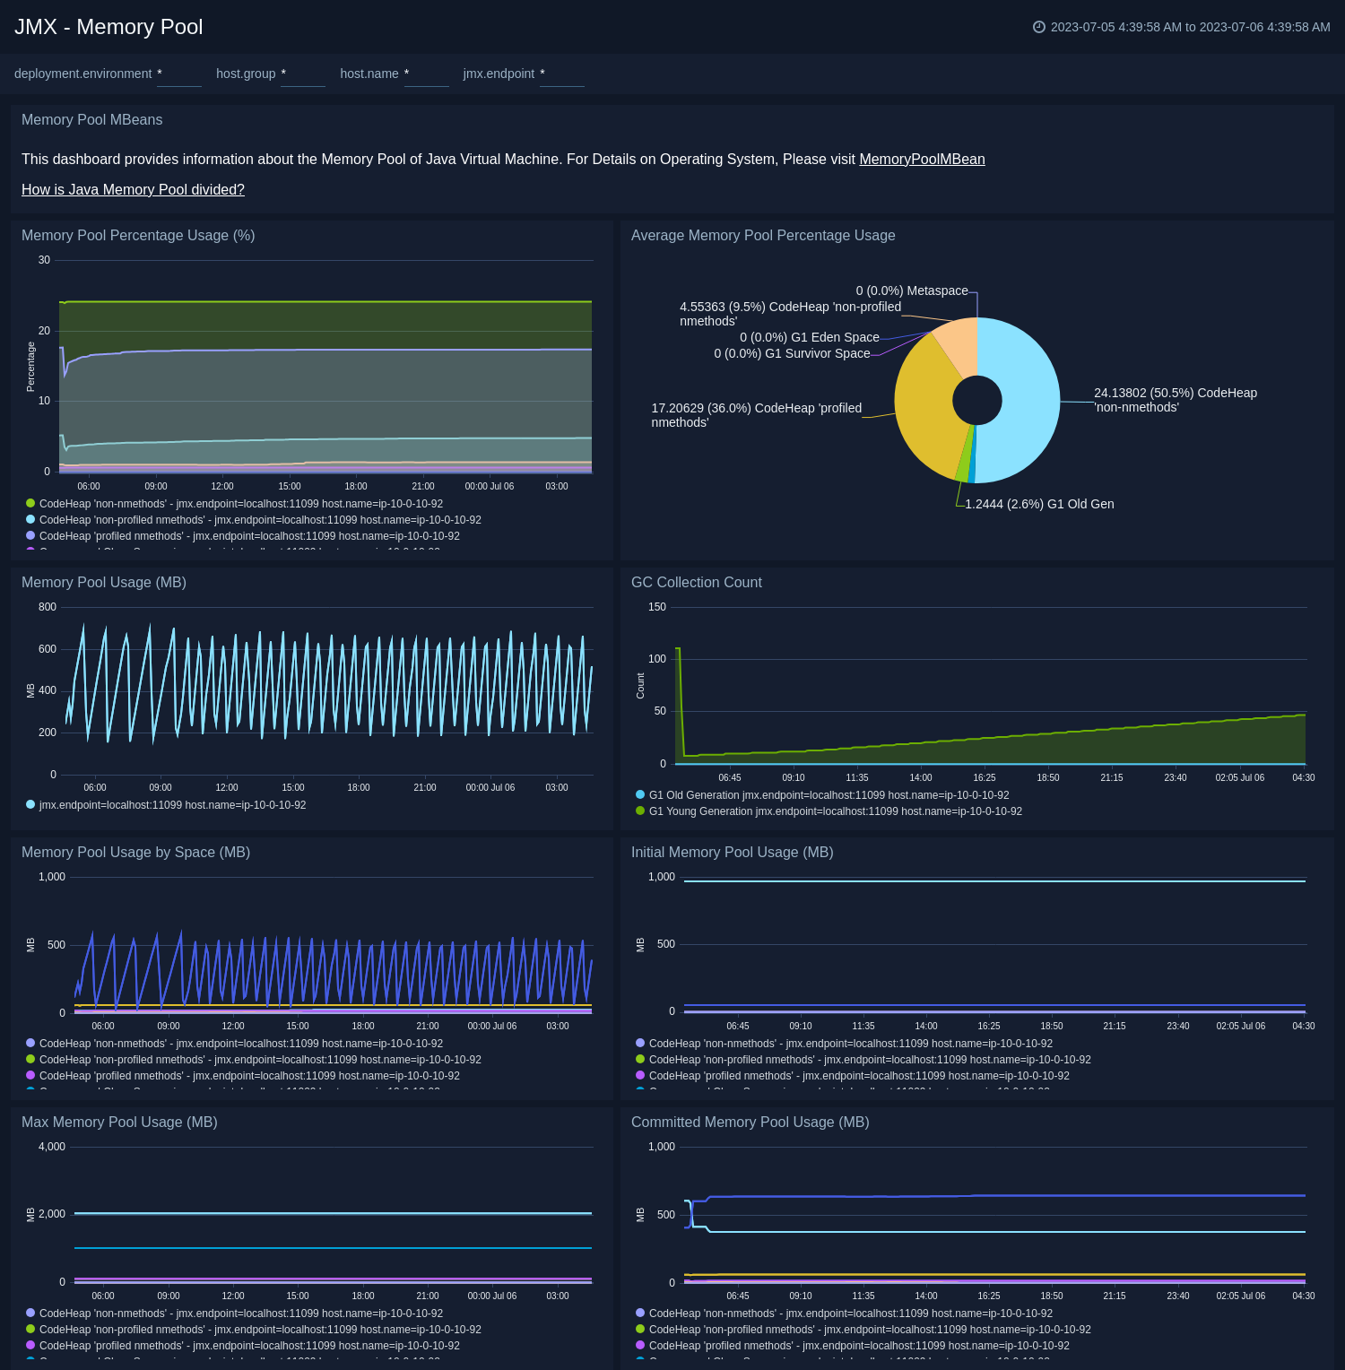Screen dimensions: 1345x1370
Task: Click the 'Average Memory Pool Percentage Usage' panel title
Action: [x=763, y=235]
